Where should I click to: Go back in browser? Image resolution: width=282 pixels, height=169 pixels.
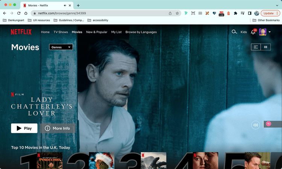coord(5,13)
